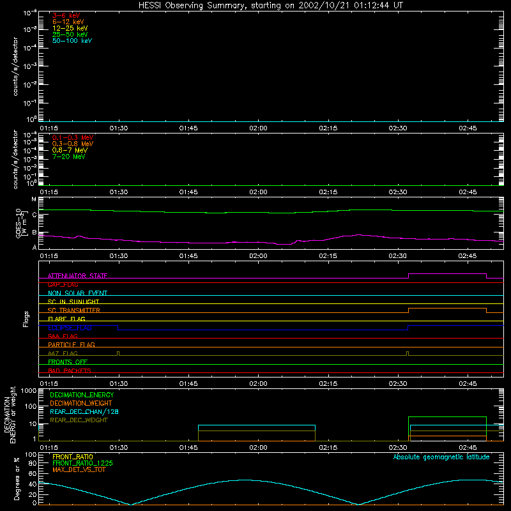Click the A class tick label on GOES panel
Screen dimensions: 511x511
tap(34, 247)
